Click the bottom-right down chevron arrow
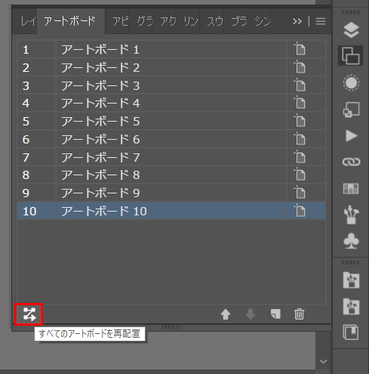Viewport: 369px width, 374px height. click(x=323, y=362)
